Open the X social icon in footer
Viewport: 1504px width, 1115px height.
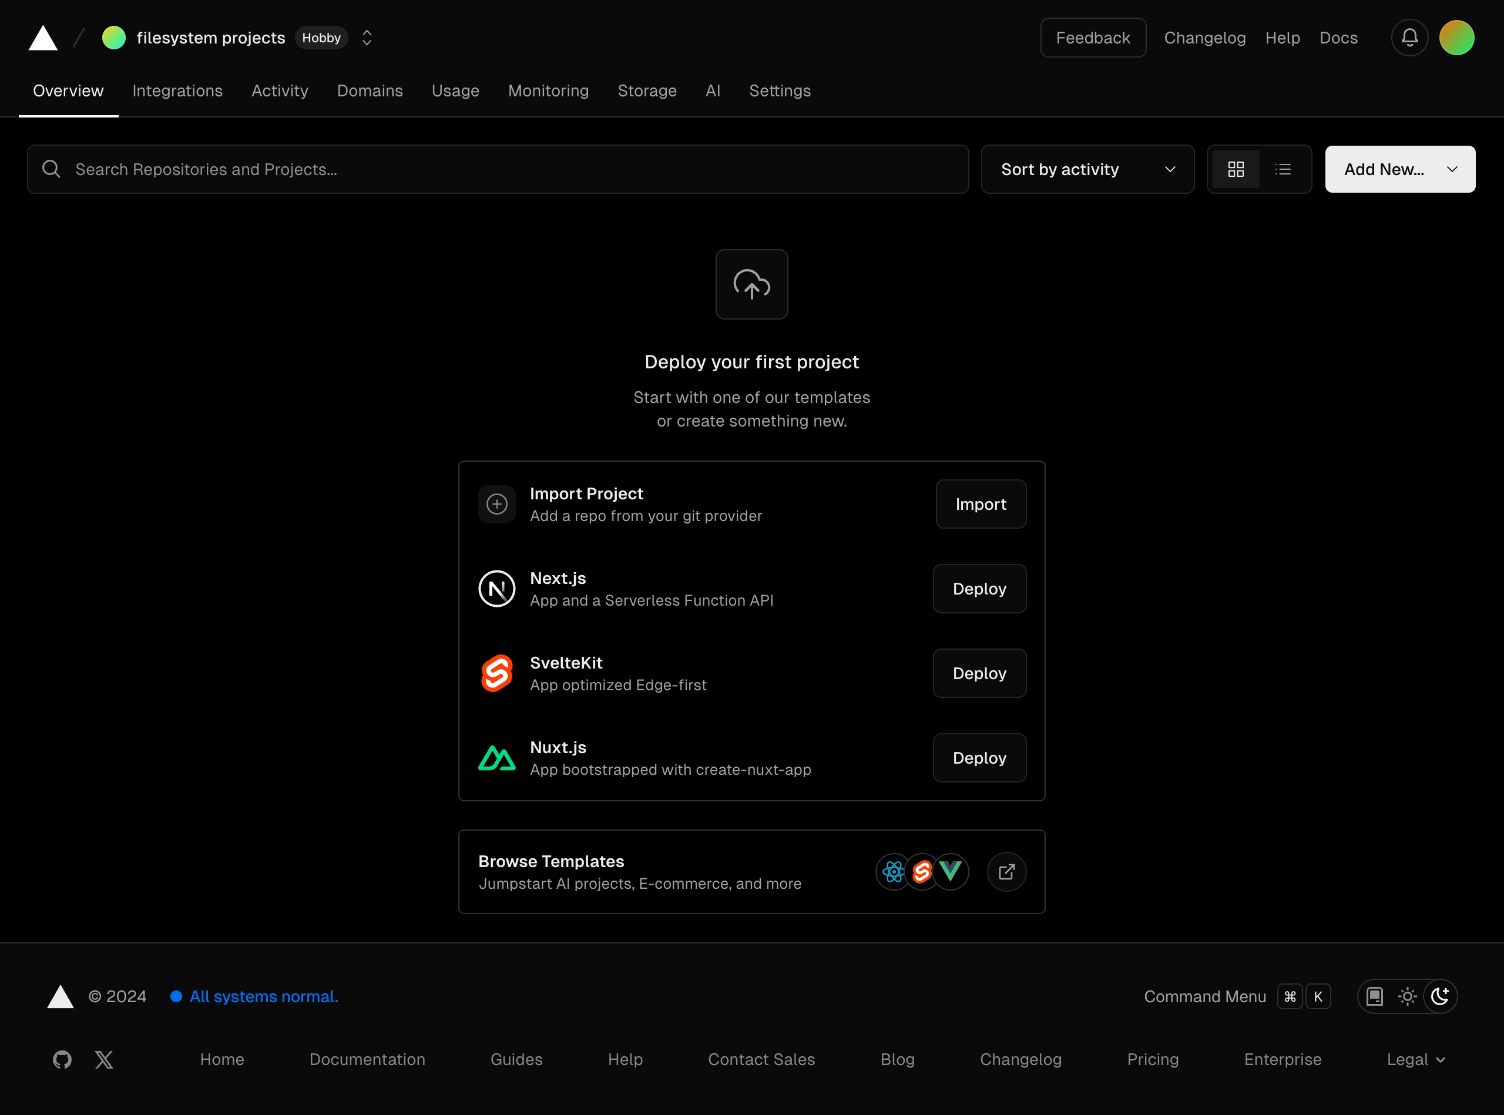(104, 1060)
